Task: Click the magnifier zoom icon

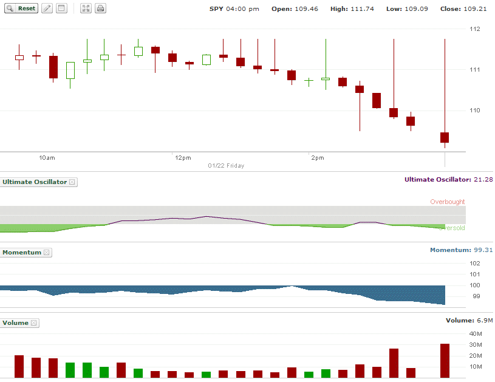Action: [x=10, y=9]
